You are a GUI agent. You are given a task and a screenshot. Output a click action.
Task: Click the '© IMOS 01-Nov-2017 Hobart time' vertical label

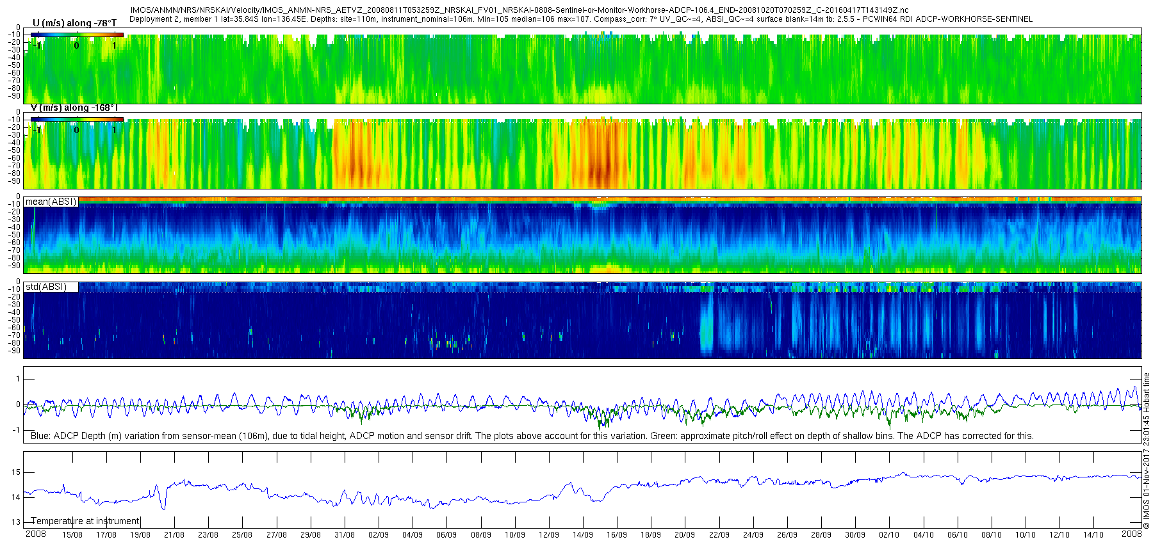point(1147,451)
